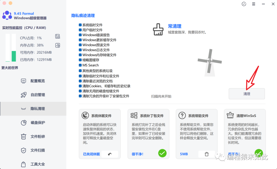Click the windmill illustration
Viewport: 277px width, 169px height.
point(210,63)
